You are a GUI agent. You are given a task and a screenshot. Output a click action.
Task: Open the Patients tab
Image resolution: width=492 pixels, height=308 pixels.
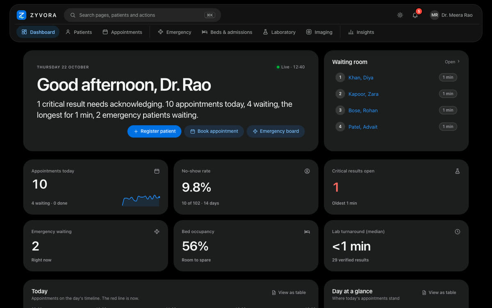(79, 32)
